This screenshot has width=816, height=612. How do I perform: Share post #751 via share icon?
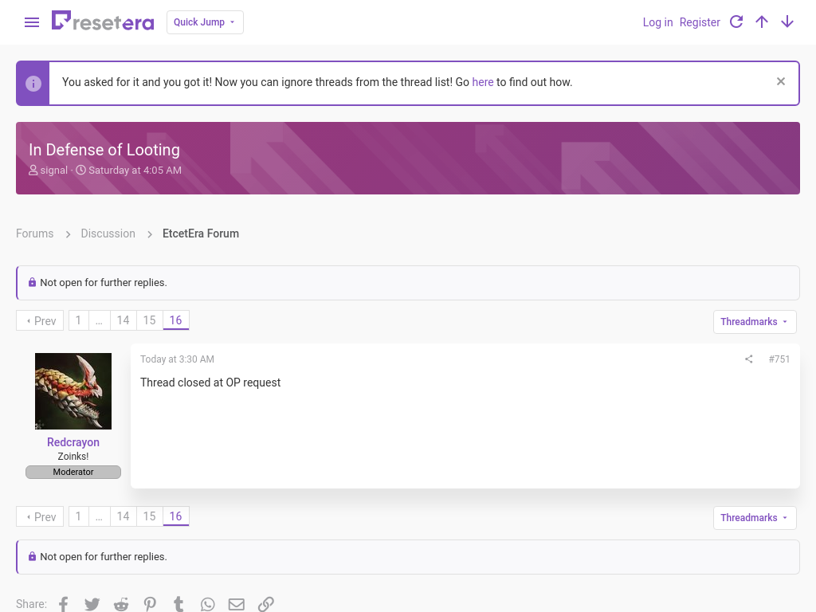(x=748, y=359)
